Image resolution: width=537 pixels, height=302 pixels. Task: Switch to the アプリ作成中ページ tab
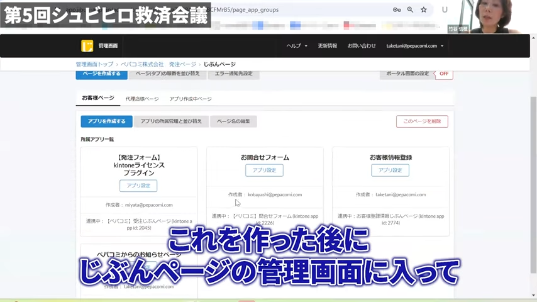click(x=191, y=99)
